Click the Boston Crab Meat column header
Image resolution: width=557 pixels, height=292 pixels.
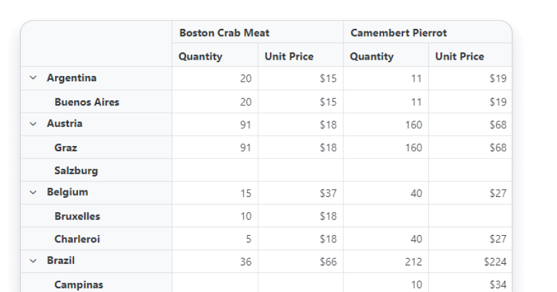pyautogui.click(x=224, y=33)
